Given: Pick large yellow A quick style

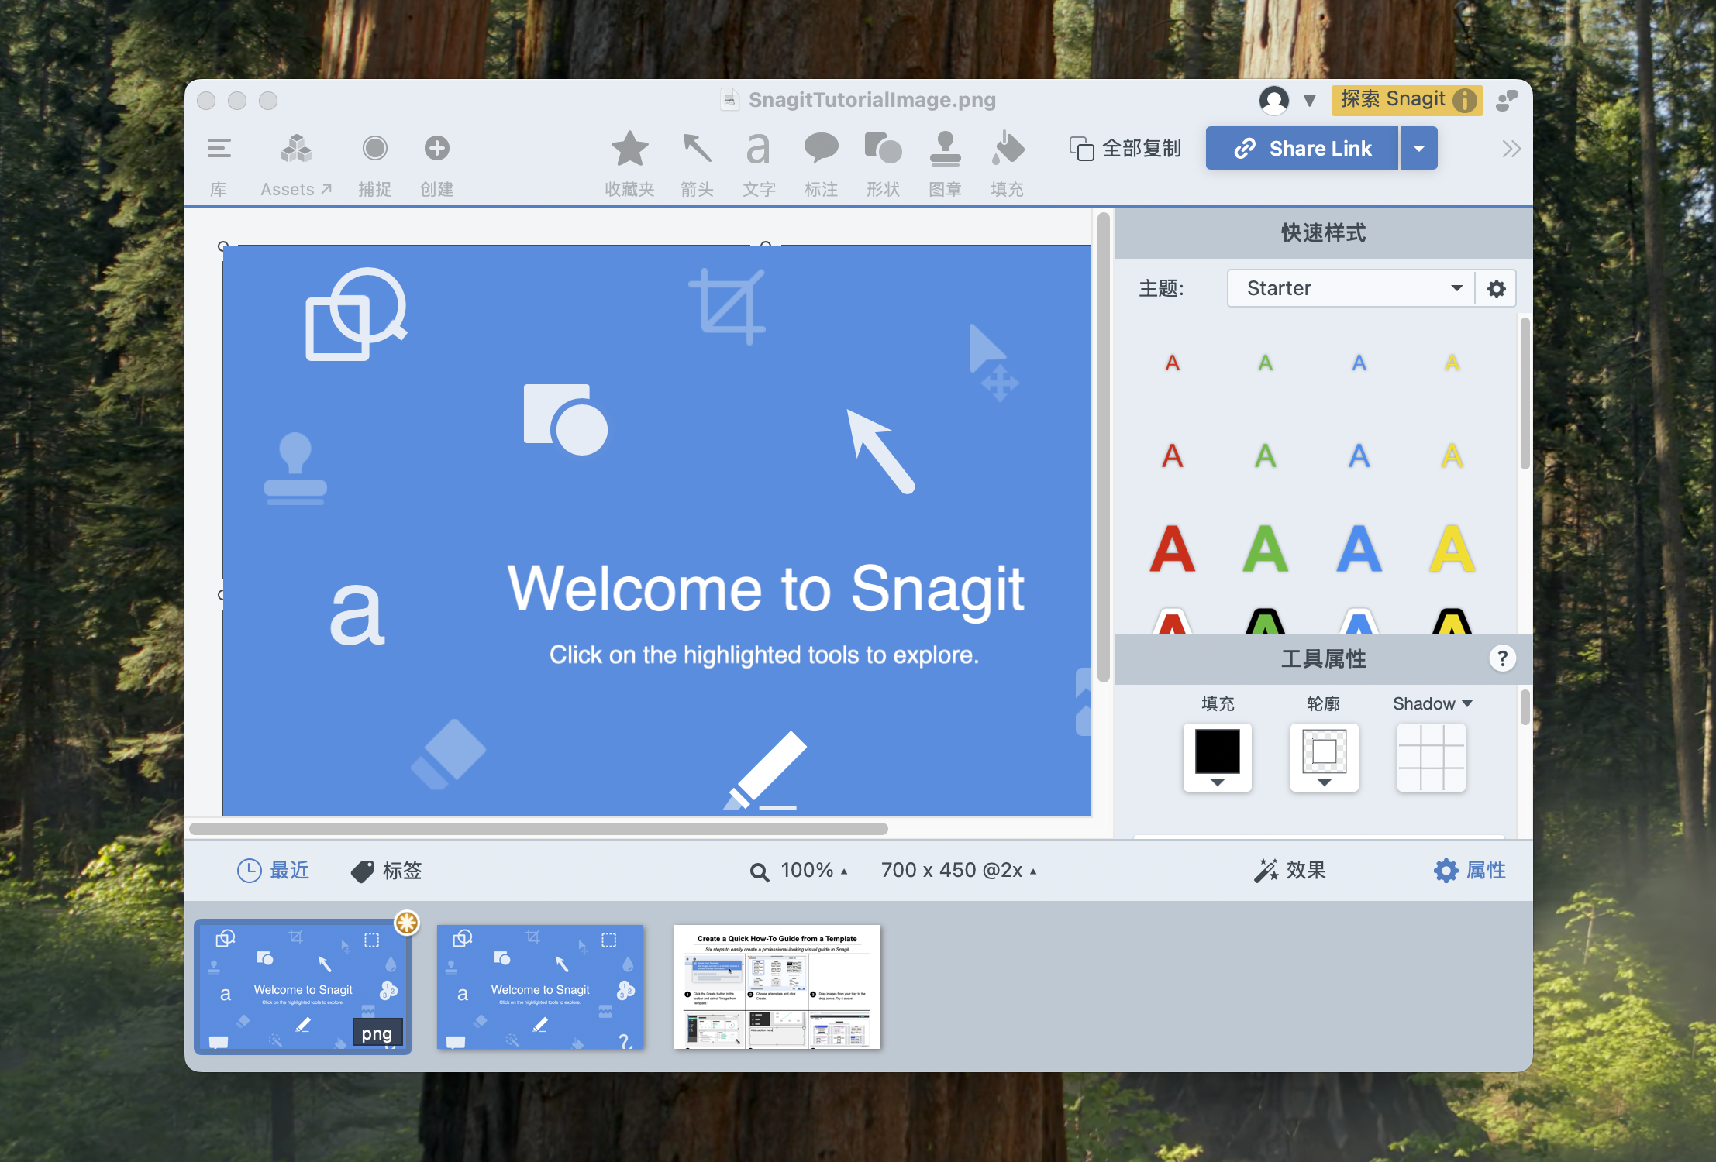Looking at the screenshot, I should [1452, 548].
